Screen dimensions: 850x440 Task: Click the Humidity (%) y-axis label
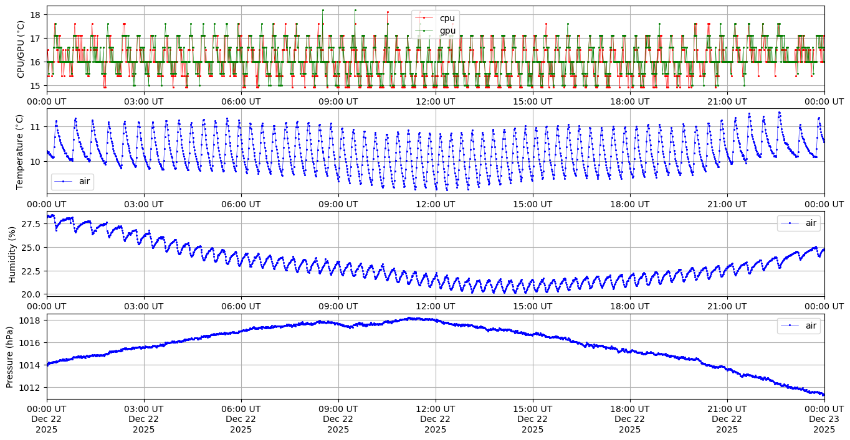[12, 254]
